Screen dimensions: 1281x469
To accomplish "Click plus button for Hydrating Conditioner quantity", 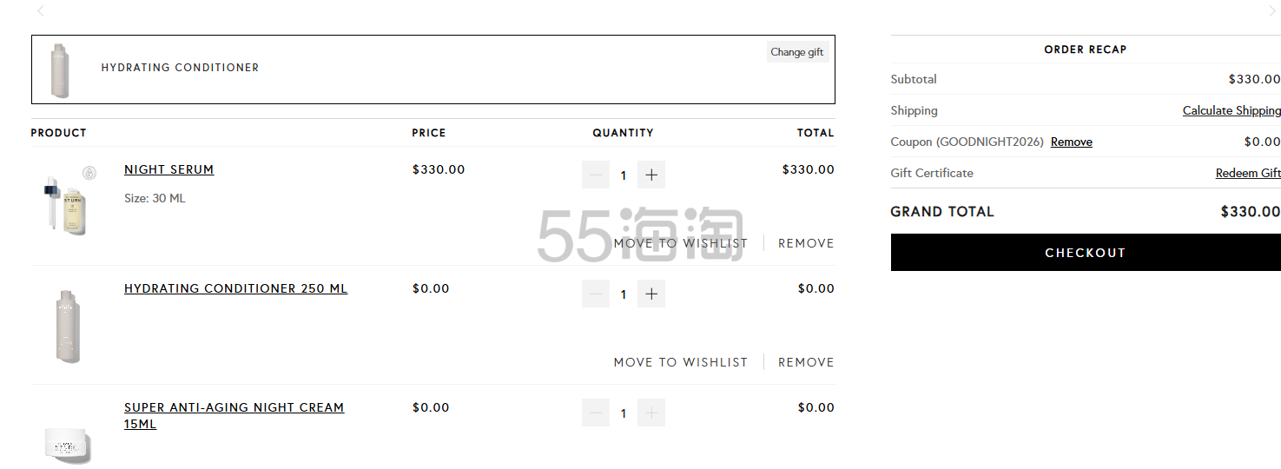I will click(x=651, y=294).
